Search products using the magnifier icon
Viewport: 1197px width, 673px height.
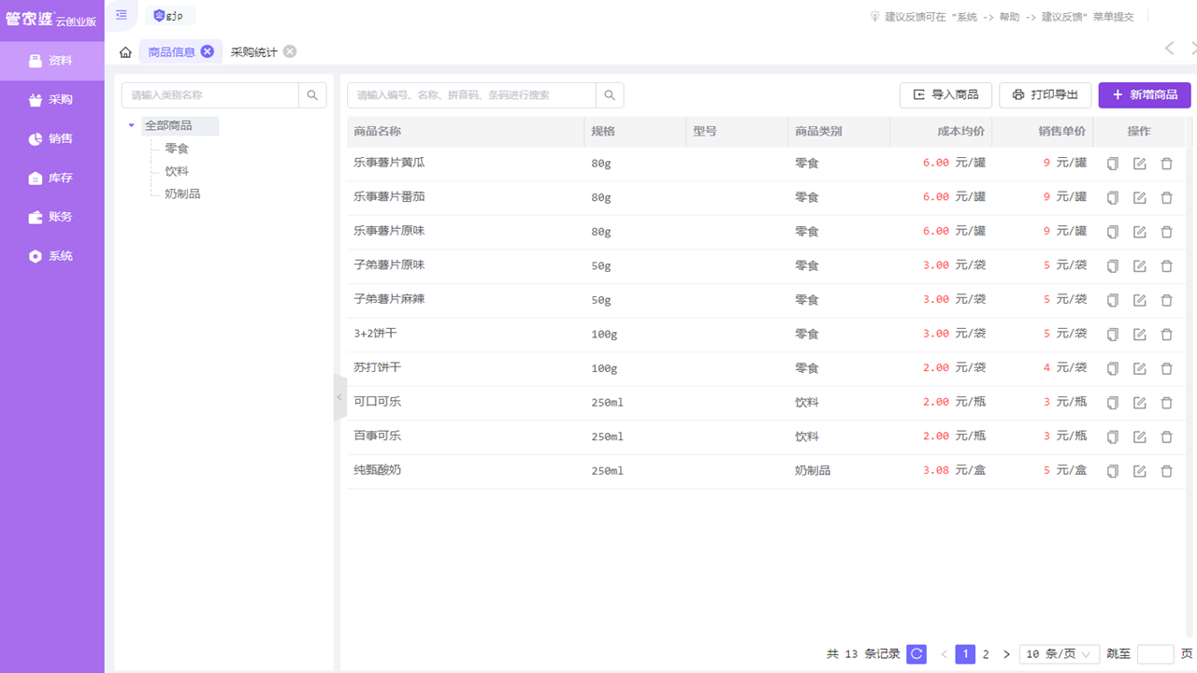pos(610,94)
